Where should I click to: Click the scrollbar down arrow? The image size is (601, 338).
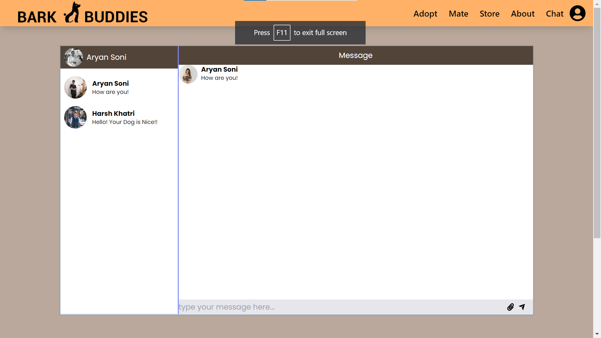[x=597, y=334]
